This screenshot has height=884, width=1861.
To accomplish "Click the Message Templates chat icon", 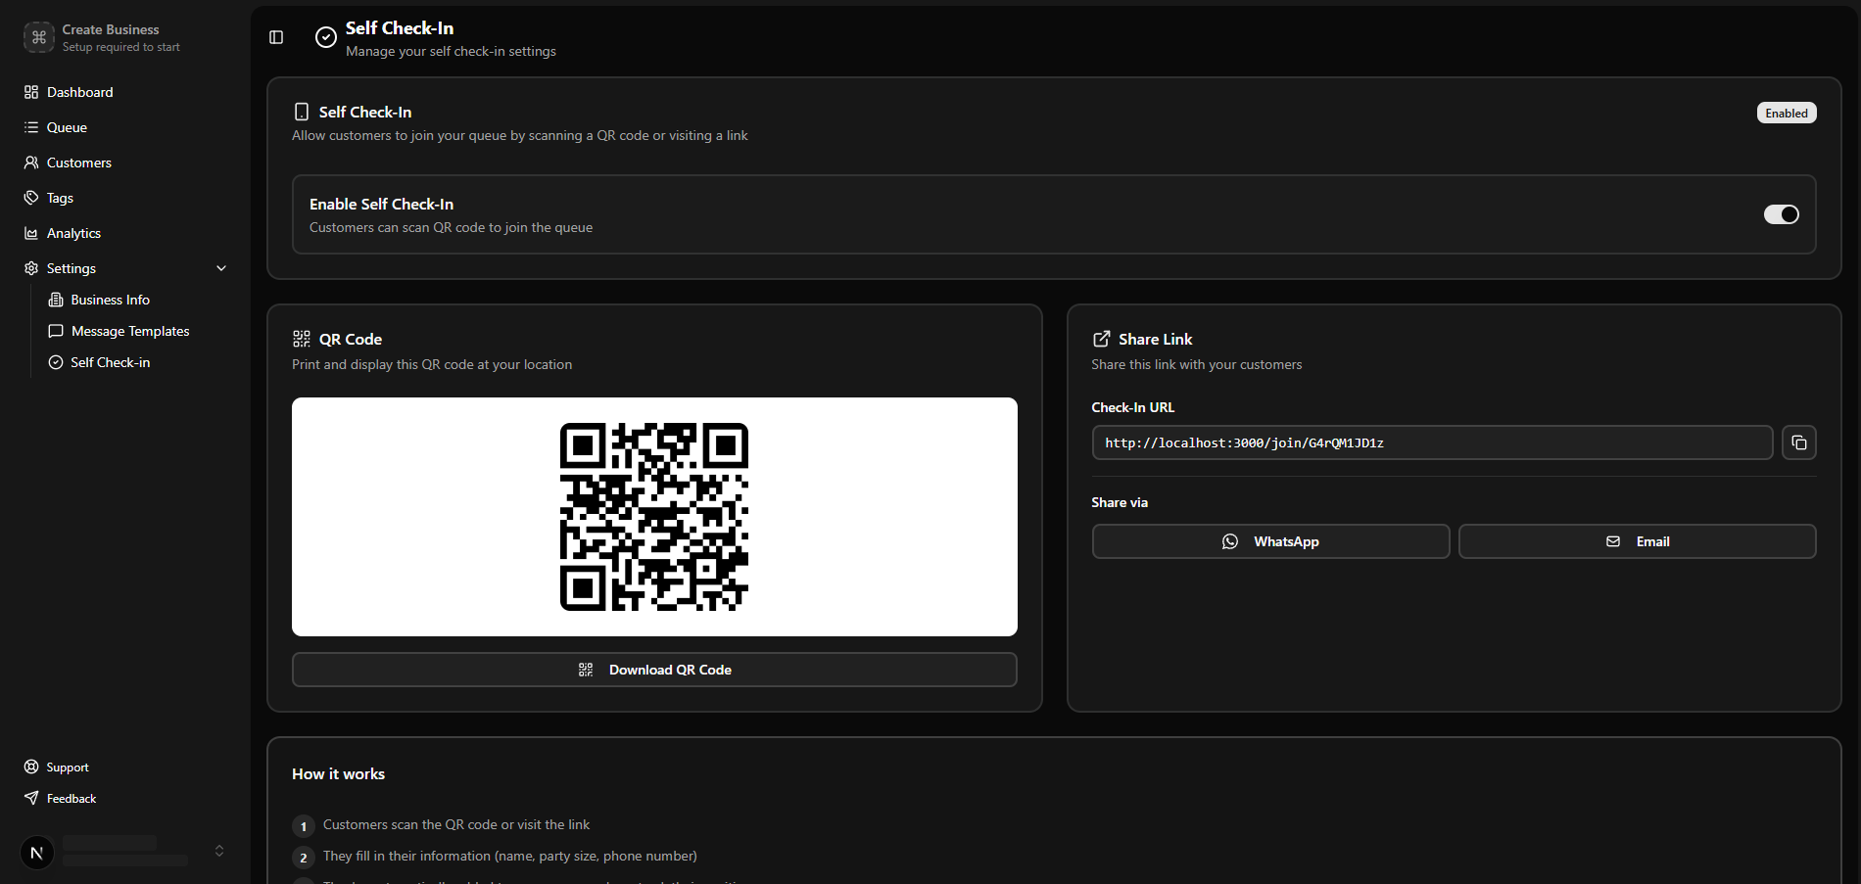I will click(x=56, y=331).
